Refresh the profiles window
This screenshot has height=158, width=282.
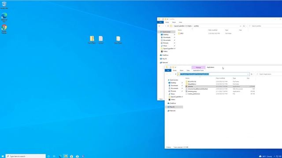coord(244,26)
